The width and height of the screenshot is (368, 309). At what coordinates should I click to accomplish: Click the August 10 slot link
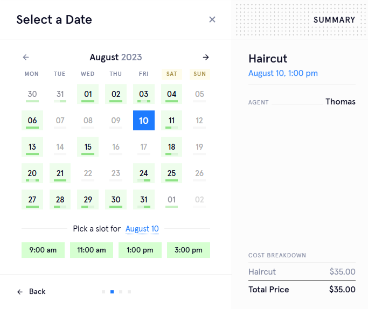pyautogui.click(x=142, y=229)
